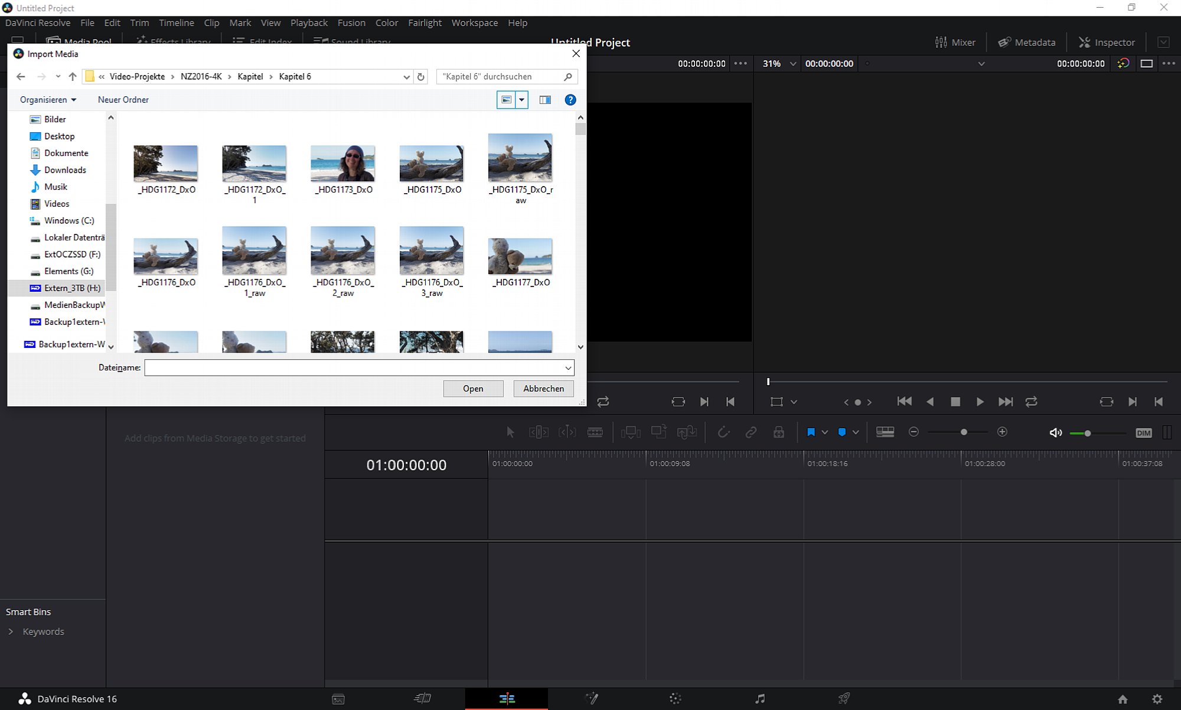Click the Open button in dialog
Viewport: 1181px width, 710px height.
pyautogui.click(x=473, y=389)
